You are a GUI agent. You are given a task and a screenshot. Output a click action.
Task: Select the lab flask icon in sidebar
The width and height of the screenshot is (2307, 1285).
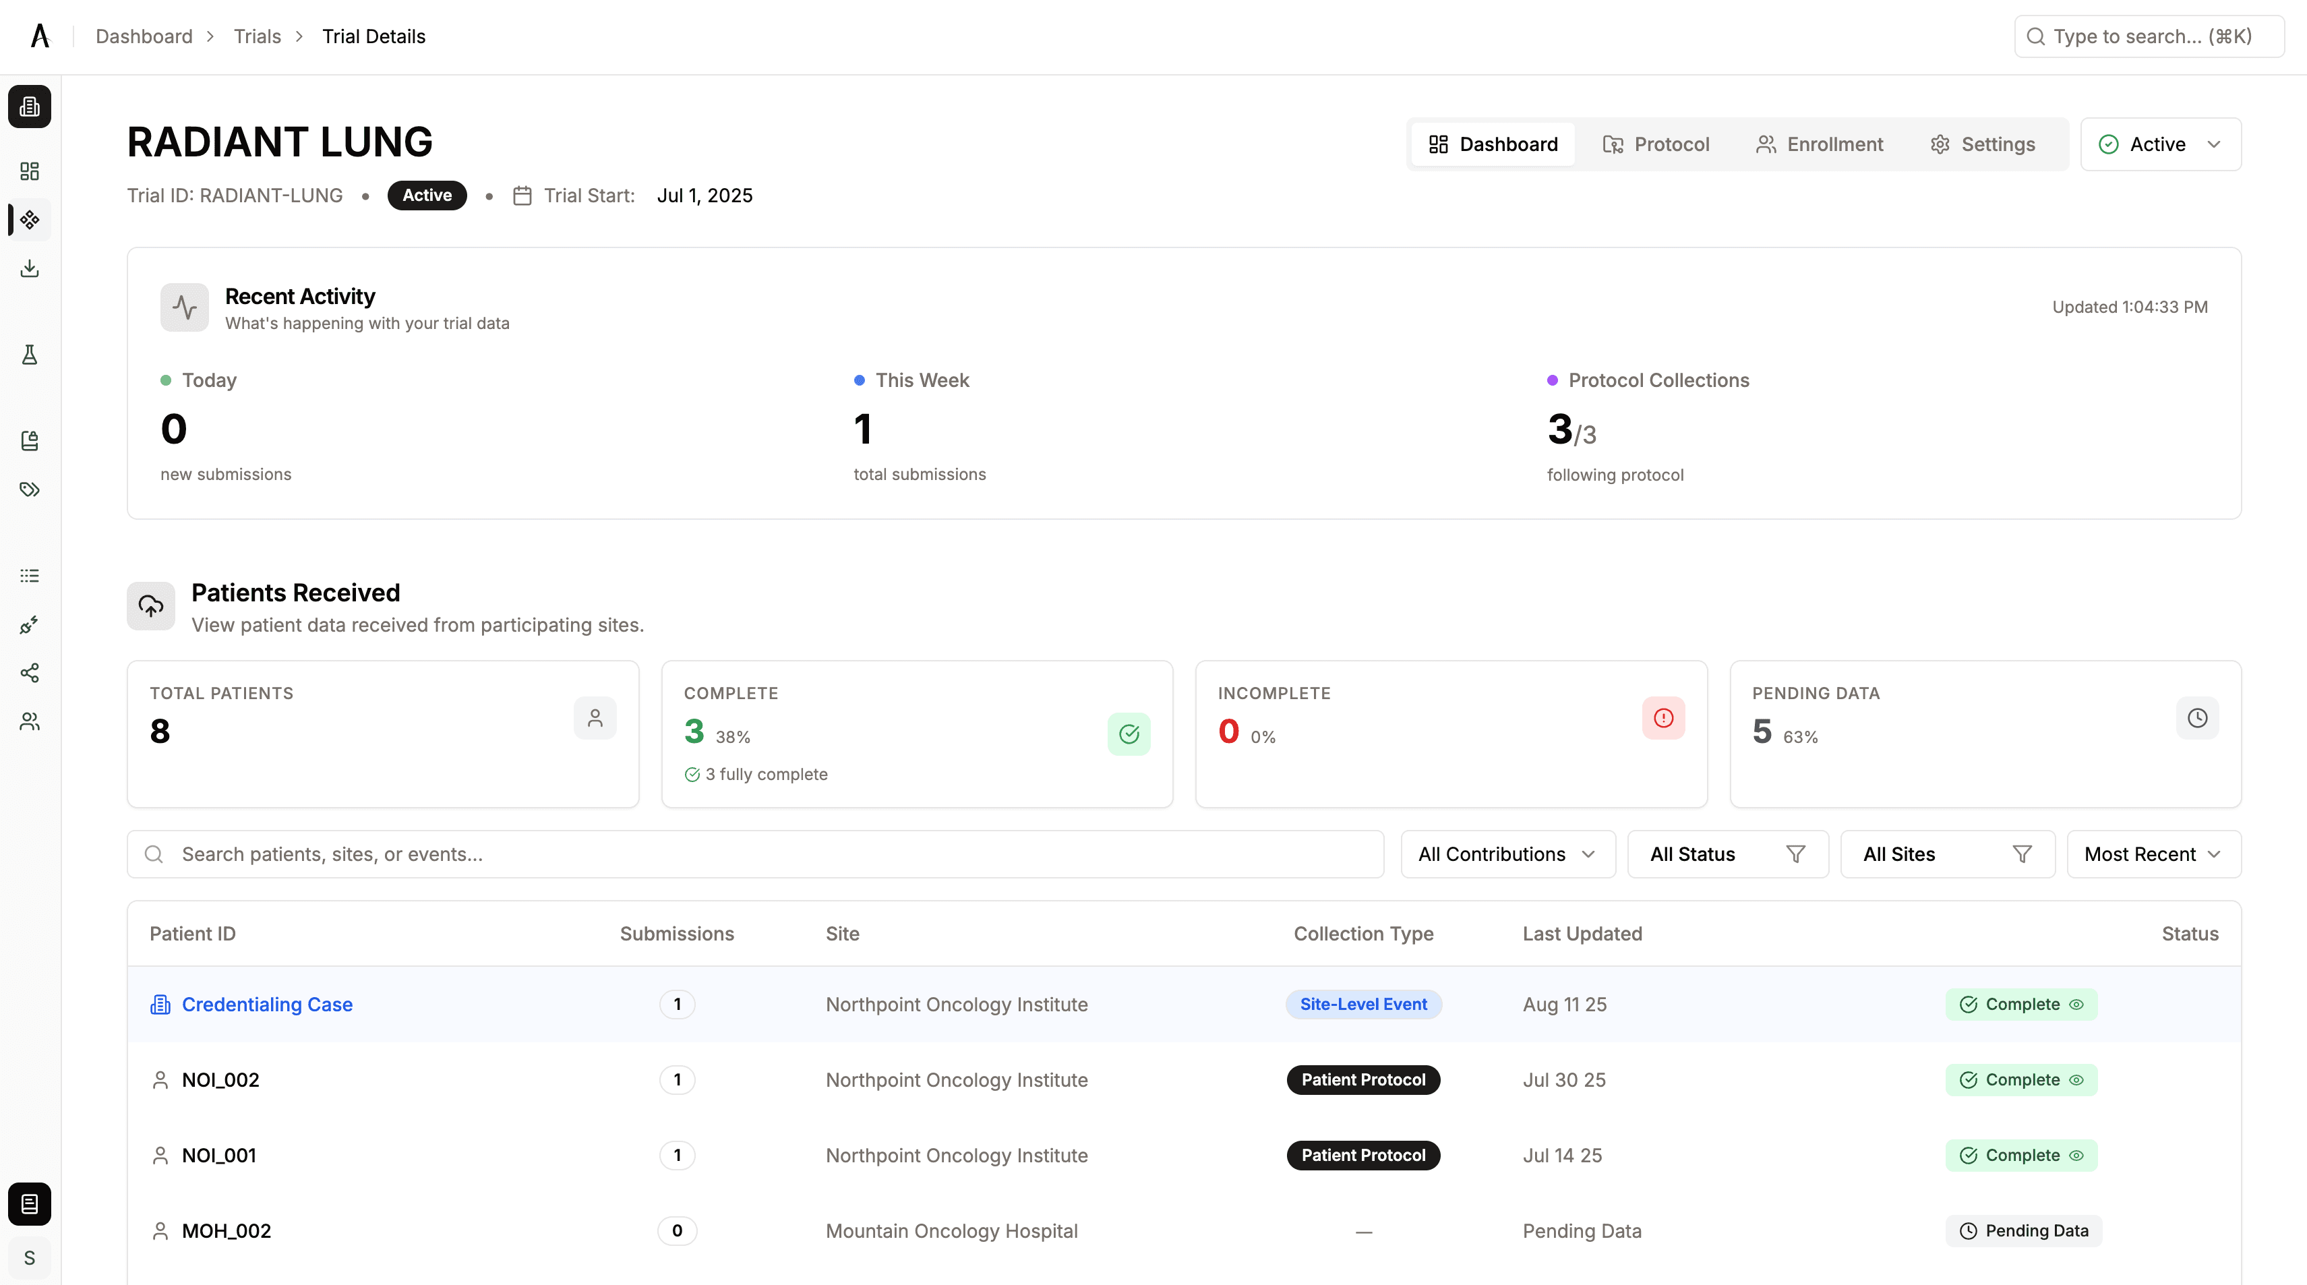30,354
